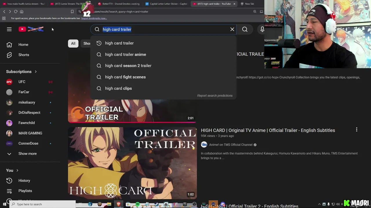This screenshot has width=371, height=208.
Task: Open 'HIGH CARD | Original TV Anime' video title
Action: pyautogui.click(x=268, y=130)
